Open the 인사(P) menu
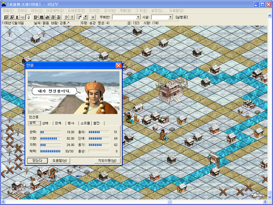Viewport: 273px width, 205px height. point(94,10)
